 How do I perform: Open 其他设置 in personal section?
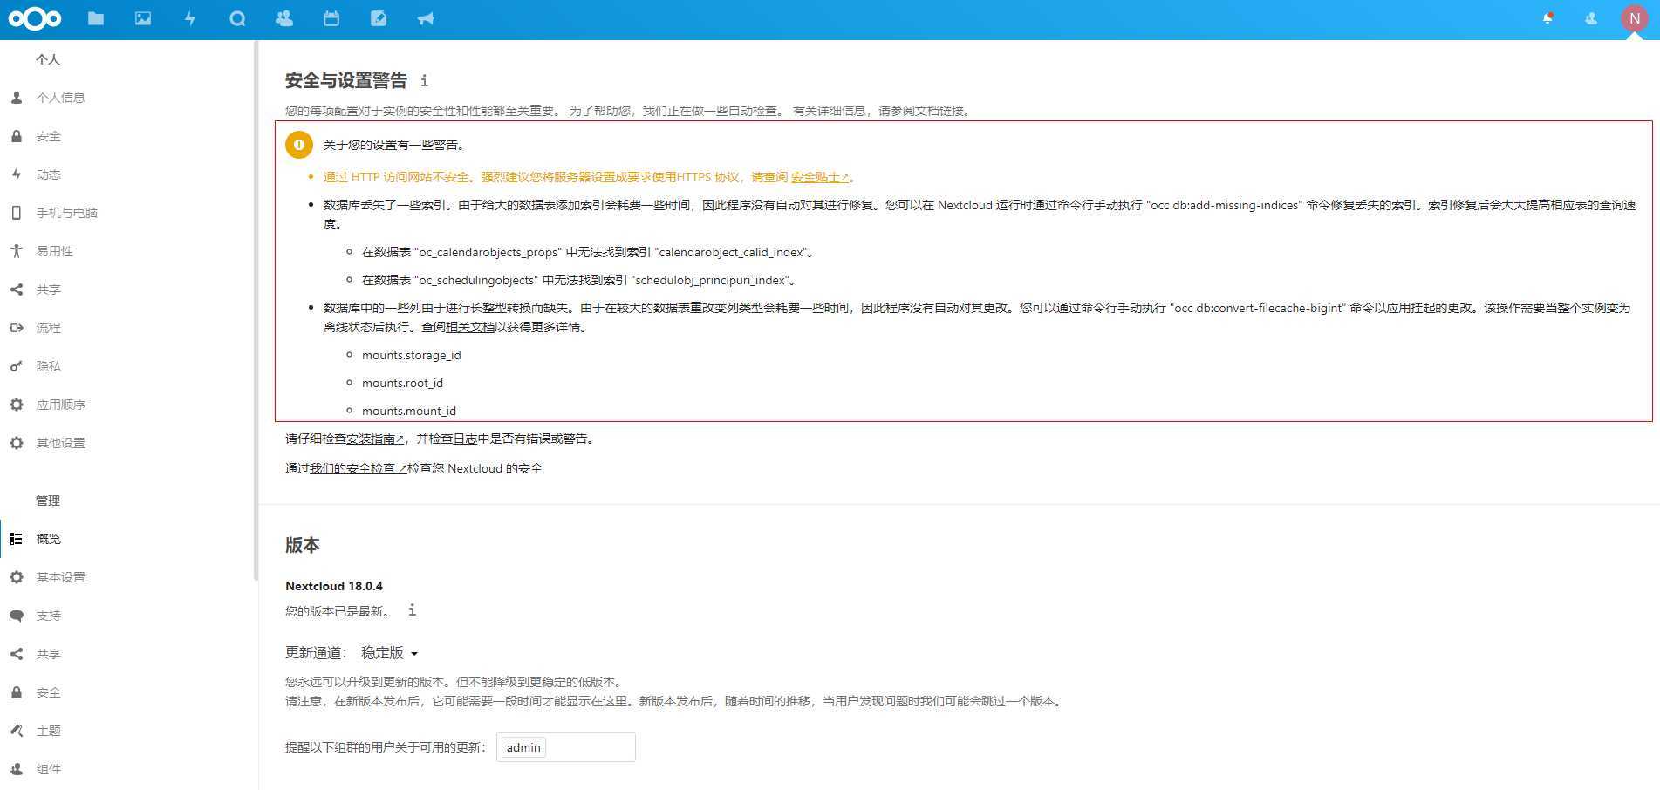click(x=127, y=443)
